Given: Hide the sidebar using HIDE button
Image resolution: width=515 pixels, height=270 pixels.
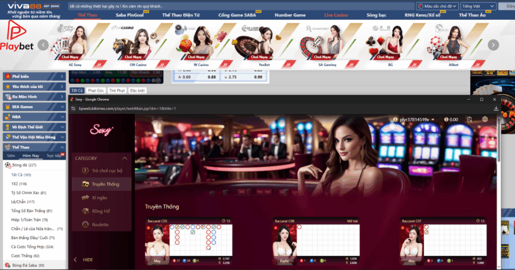Looking at the screenshot, I should click(x=83, y=260).
